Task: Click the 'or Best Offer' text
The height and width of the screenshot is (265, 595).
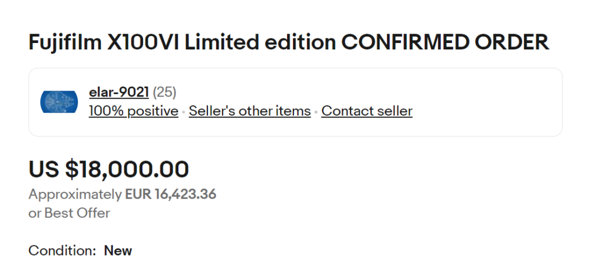Action: tap(69, 213)
